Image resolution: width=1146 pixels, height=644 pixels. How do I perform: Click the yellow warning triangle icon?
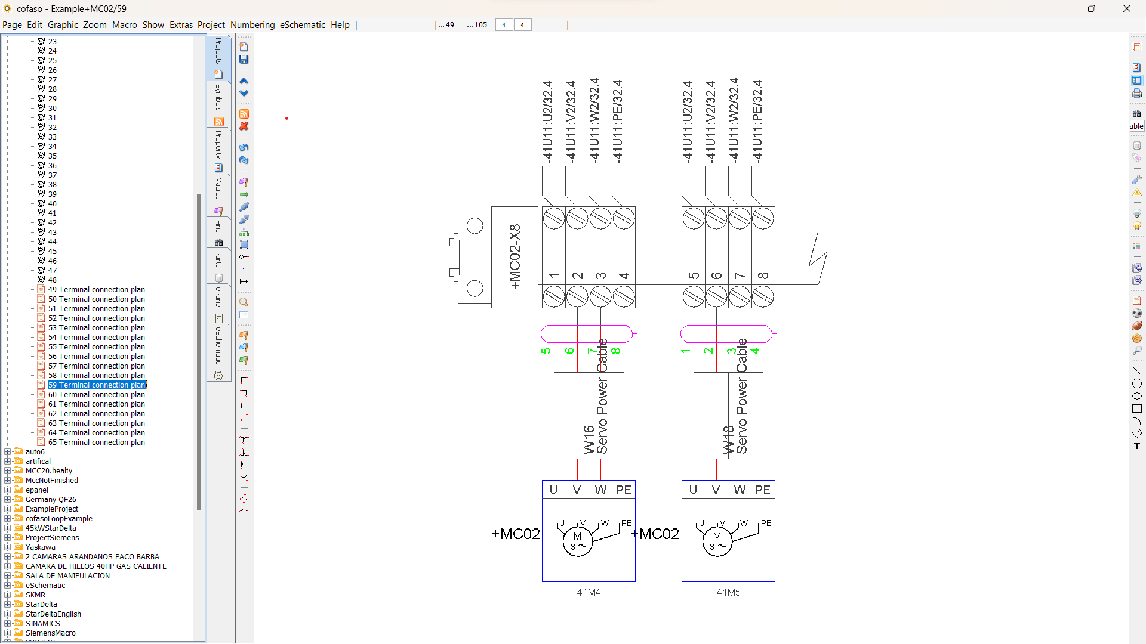tap(1136, 193)
